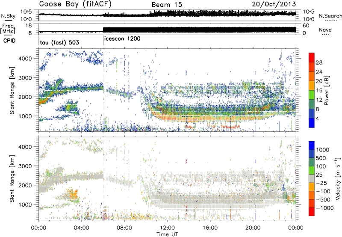The height and width of the screenshot is (237, 342).
Task: Click the 'tau (fast) 503' annotation
Action: (x=59, y=42)
